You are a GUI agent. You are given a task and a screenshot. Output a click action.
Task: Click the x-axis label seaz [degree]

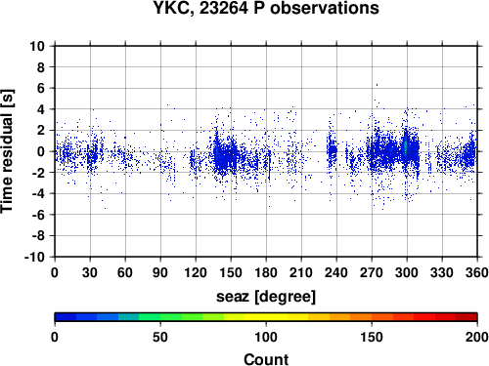pyautogui.click(x=266, y=297)
